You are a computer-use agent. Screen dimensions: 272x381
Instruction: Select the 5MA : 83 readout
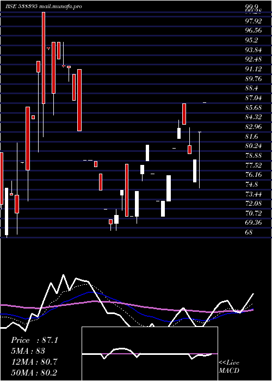point(28,351)
